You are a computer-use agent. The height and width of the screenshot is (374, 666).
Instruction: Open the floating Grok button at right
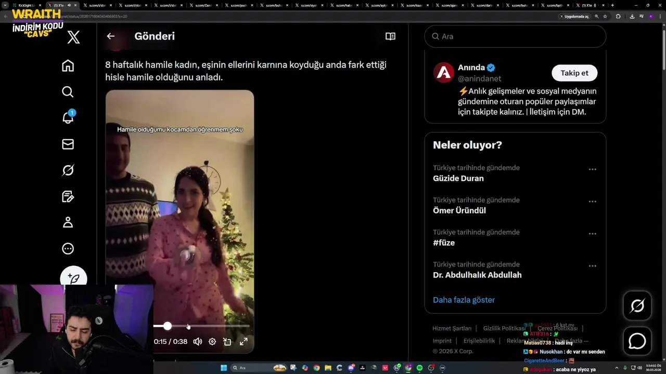click(x=637, y=306)
